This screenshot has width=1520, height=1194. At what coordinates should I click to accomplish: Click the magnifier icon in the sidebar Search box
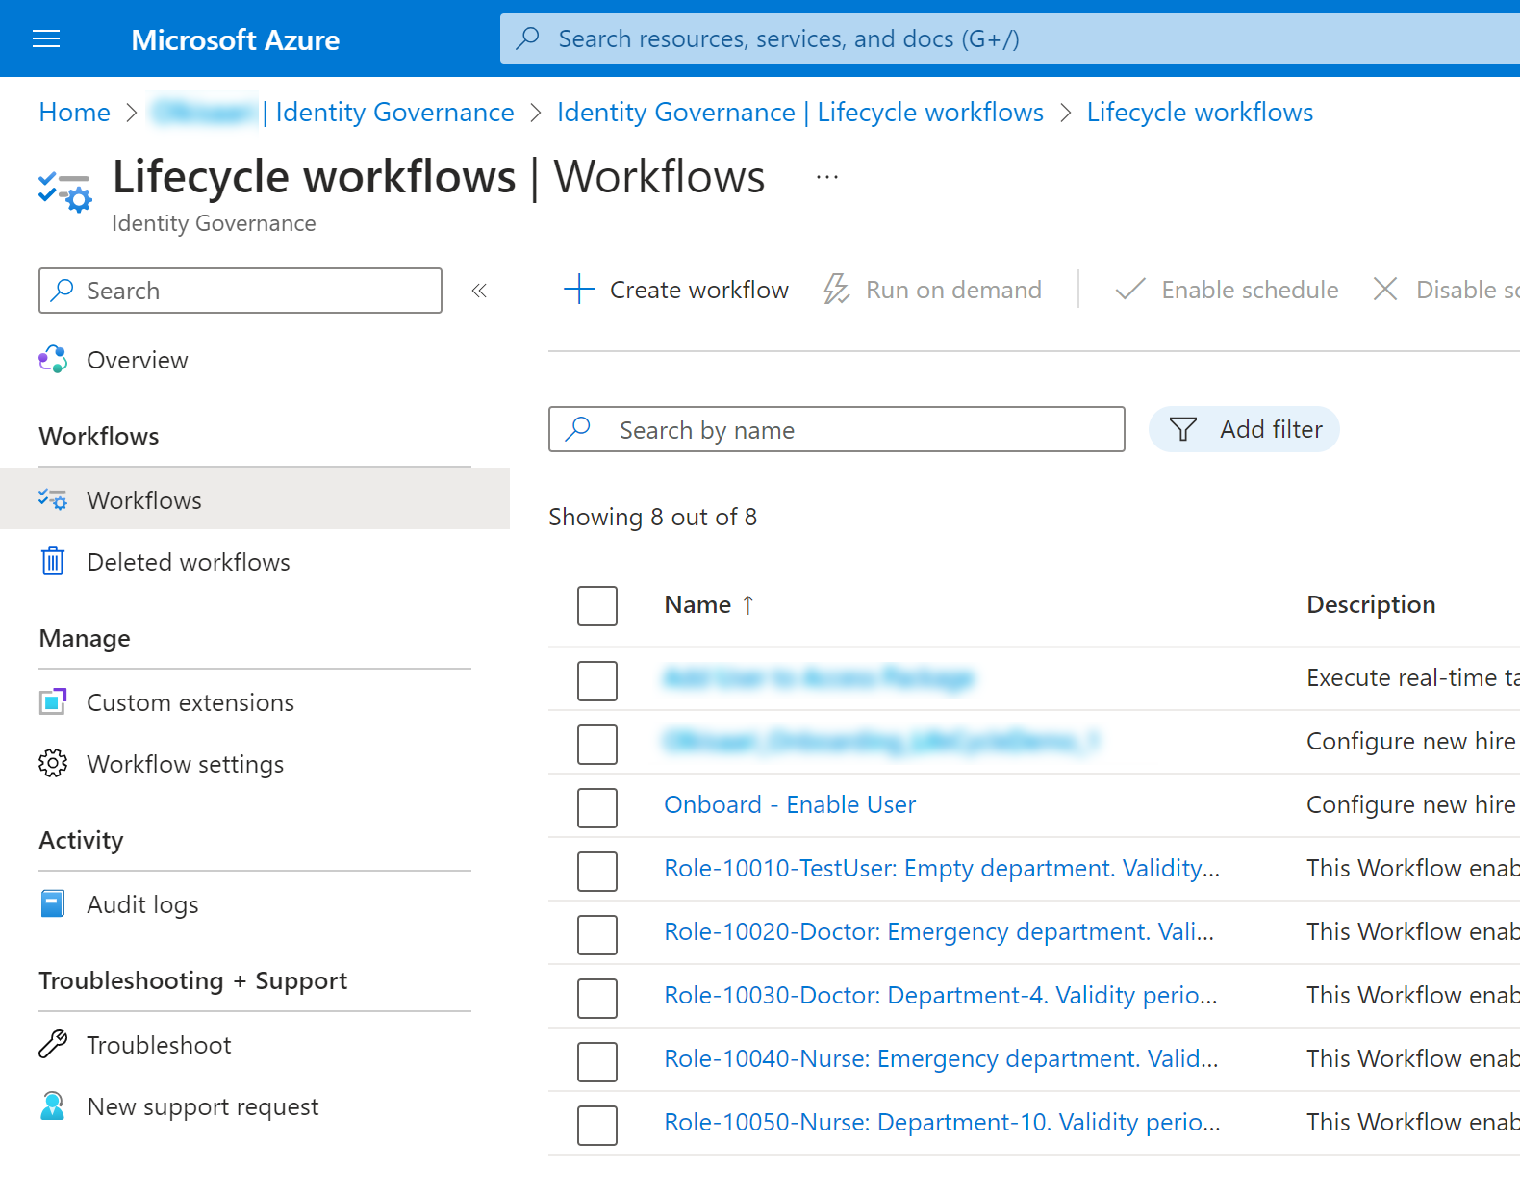coord(63,290)
